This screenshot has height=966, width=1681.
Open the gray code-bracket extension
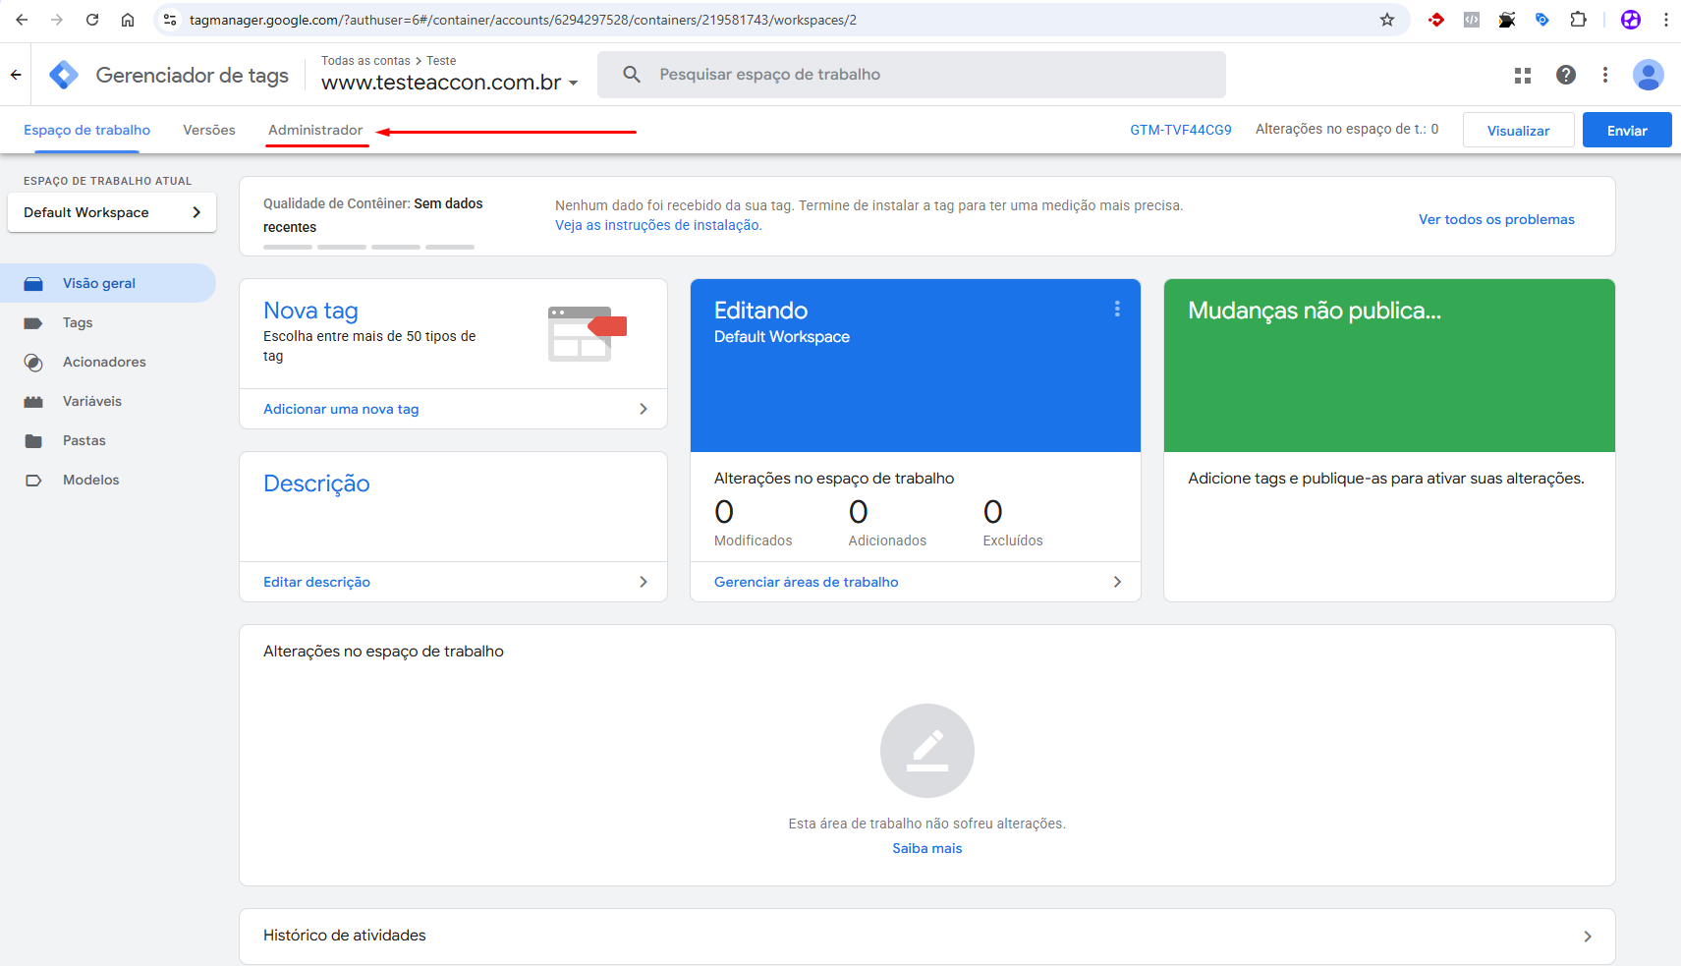[x=1472, y=20]
